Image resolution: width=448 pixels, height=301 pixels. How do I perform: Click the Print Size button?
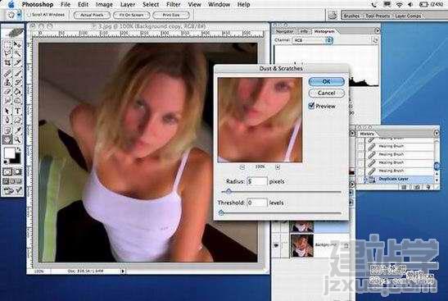coord(171,15)
